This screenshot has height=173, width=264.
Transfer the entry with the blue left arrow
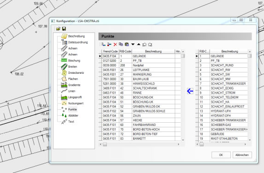point(190,91)
